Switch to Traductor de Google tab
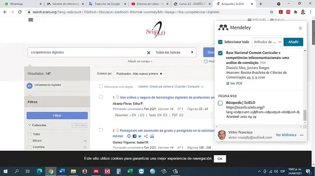The image size is (315, 176). (107, 4)
